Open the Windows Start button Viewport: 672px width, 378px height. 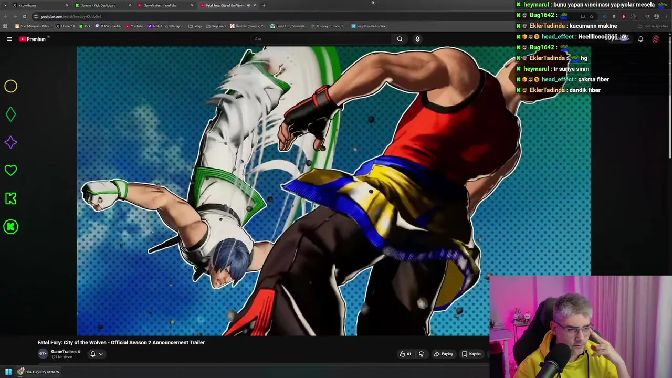coord(8,372)
